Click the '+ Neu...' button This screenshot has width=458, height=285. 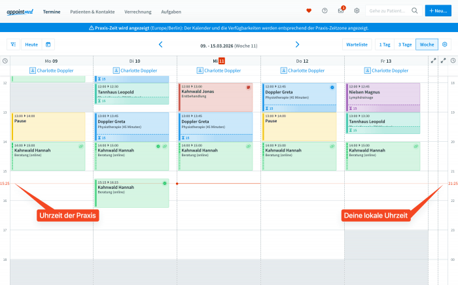438,11
